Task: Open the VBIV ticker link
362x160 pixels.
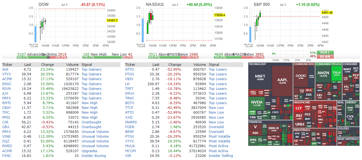Action: 129,79
